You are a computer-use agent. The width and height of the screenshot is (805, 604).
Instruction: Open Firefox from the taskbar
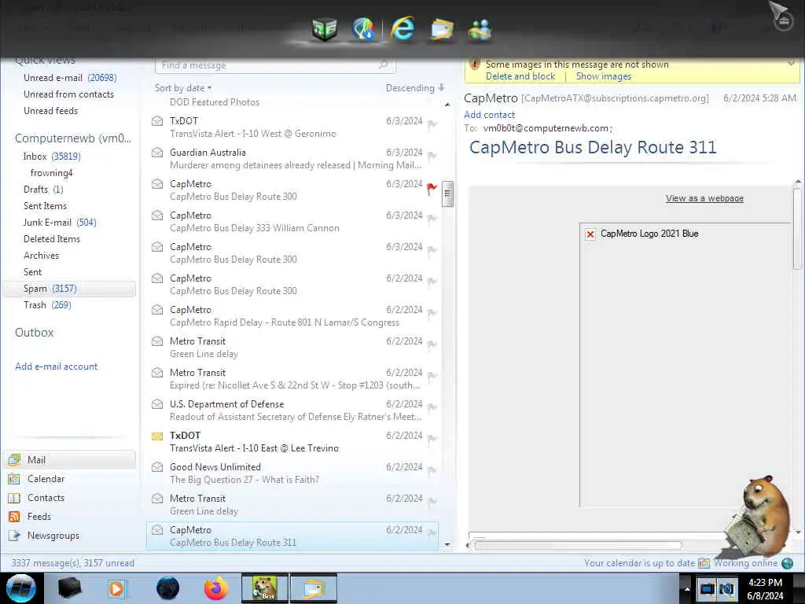coord(215,588)
